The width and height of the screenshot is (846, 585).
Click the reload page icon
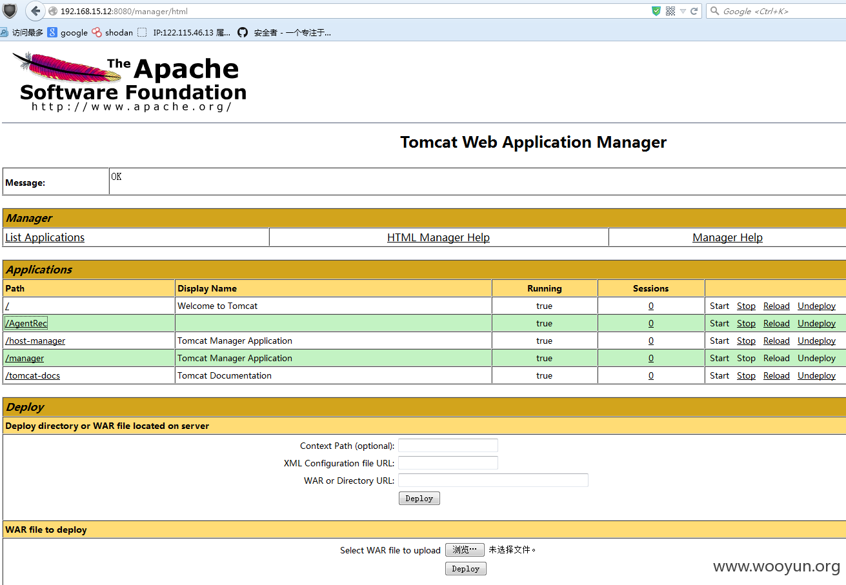[694, 11]
